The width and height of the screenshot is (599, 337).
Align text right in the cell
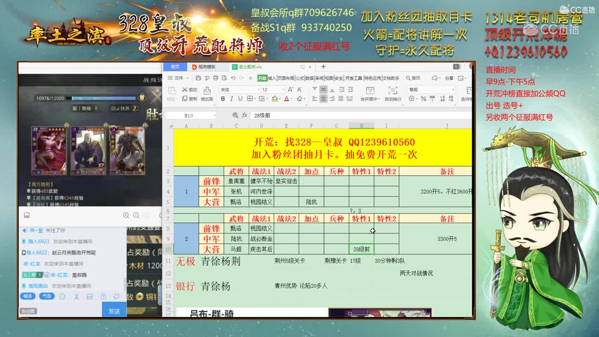[332, 99]
